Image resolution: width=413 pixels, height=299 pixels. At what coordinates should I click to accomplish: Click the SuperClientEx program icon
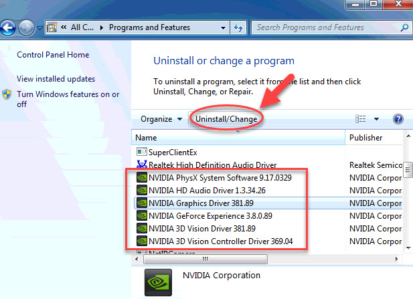click(142, 152)
